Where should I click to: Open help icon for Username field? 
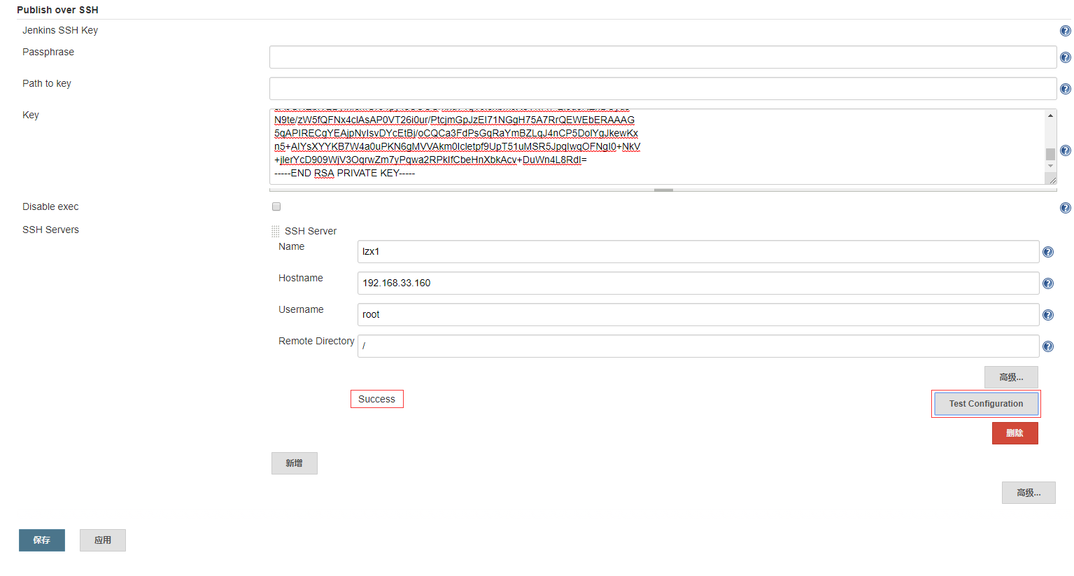1048,315
